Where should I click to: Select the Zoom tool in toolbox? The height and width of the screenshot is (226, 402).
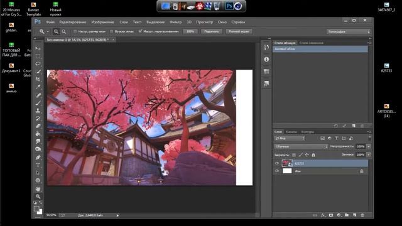tap(38, 196)
